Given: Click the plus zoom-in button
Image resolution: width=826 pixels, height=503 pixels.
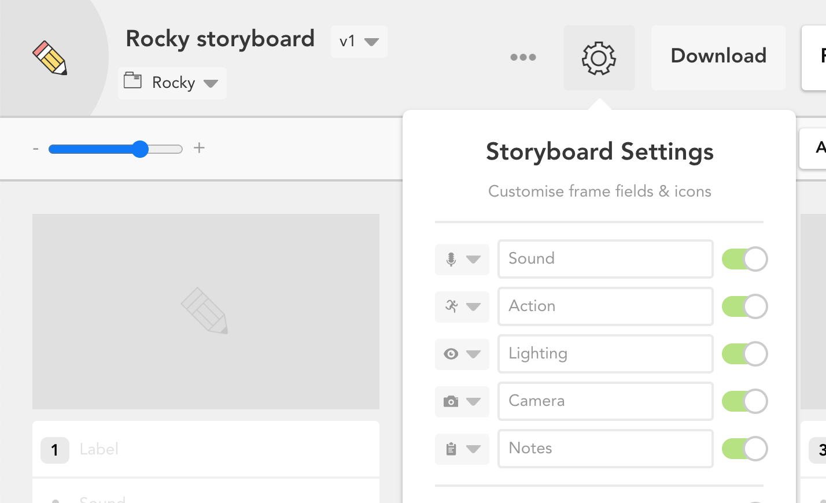Looking at the screenshot, I should (x=199, y=149).
